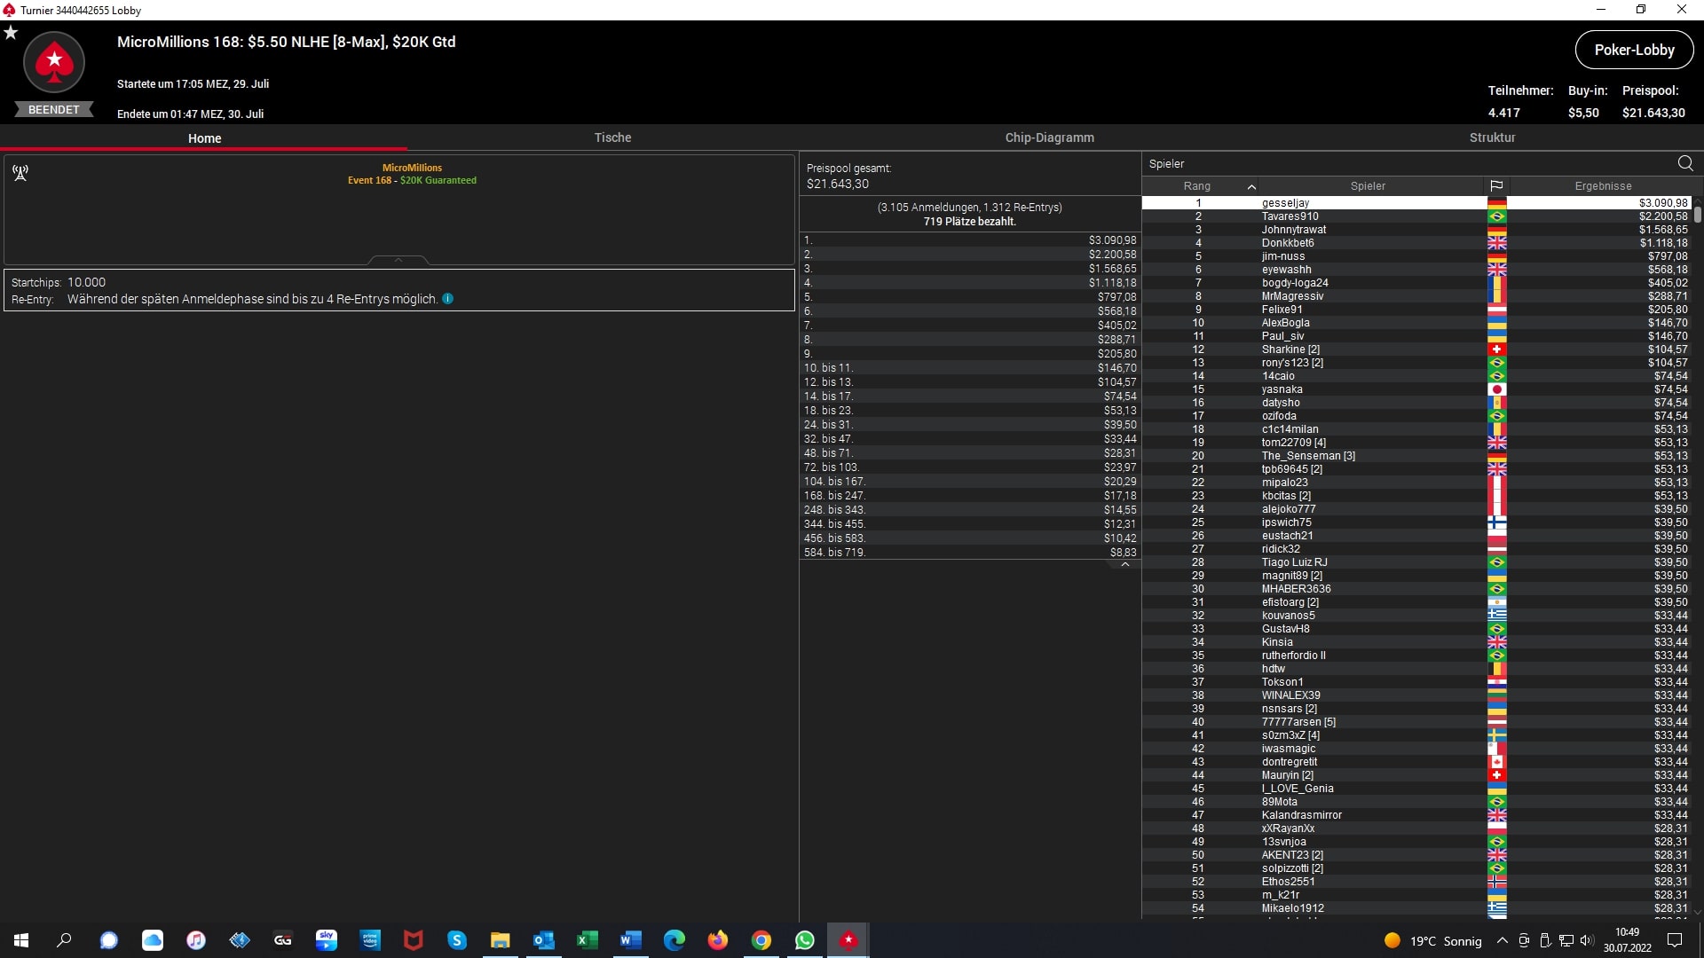
Task: Click the Re-Entry info icon
Action: click(448, 299)
